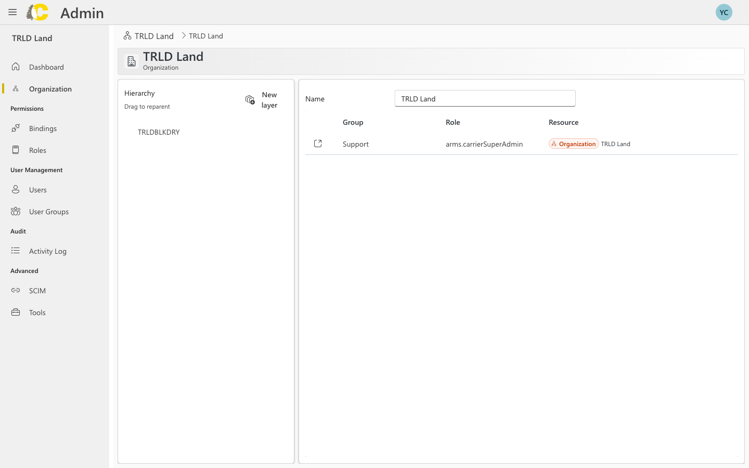
Task: Select the Dashboard home icon
Action: coord(16,67)
